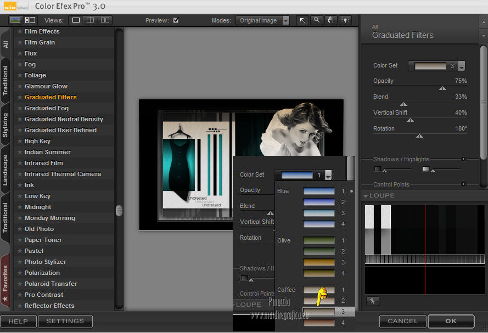Select the hand pan tool
The height and width of the screenshot is (333, 488).
pyautogui.click(x=330, y=20)
